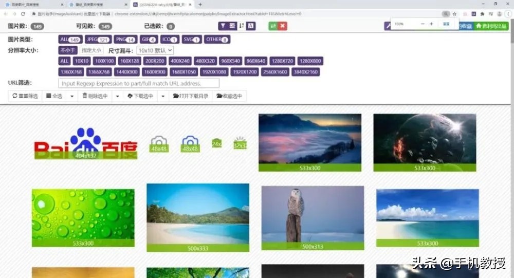Click the 重置筛选 reset filter button
This screenshot has width=514, height=278.
[x=25, y=96]
